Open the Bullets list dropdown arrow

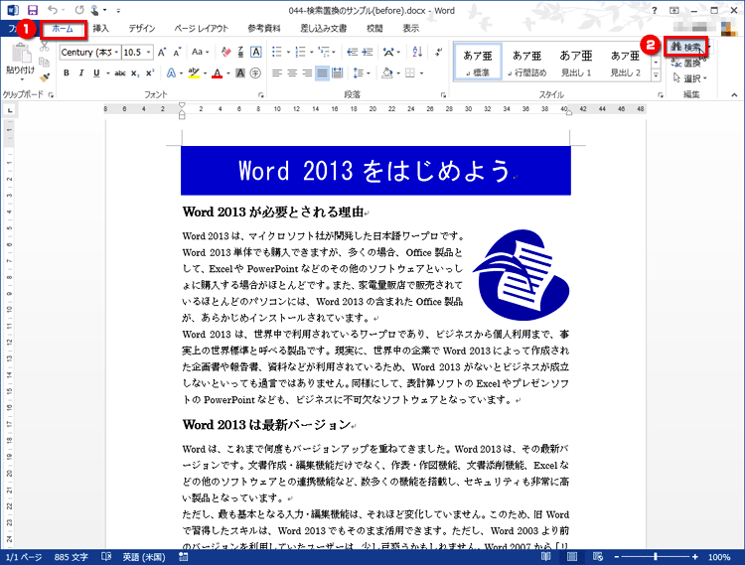pyautogui.click(x=288, y=52)
